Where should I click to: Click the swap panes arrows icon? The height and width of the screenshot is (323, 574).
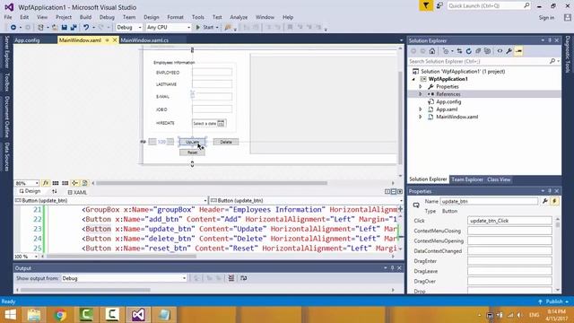55,191
